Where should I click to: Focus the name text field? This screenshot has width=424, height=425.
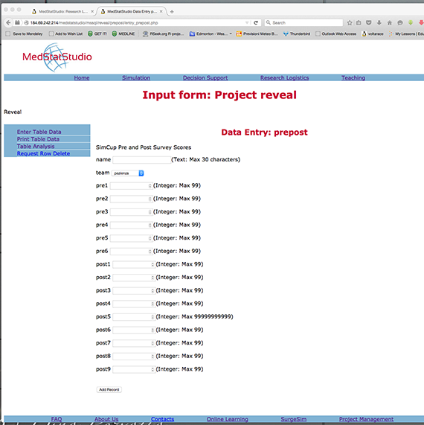coord(141,160)
